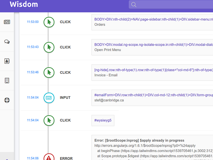213x160 pixels.
Task: Click the Wisdom logo
Action: coord(24,4)
